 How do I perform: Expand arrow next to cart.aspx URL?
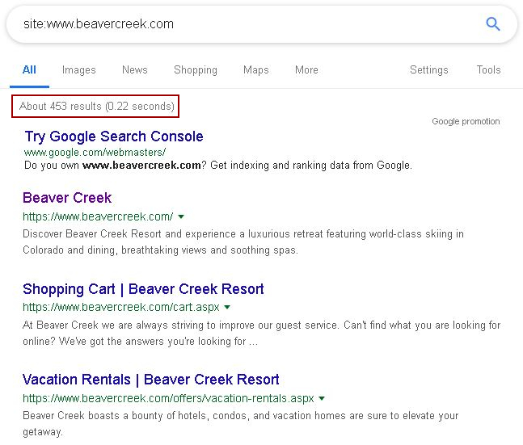point(227,307)
